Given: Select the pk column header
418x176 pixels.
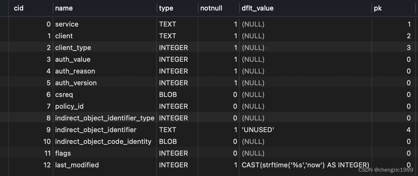Looking at the screenshot, I should point(378,8).
